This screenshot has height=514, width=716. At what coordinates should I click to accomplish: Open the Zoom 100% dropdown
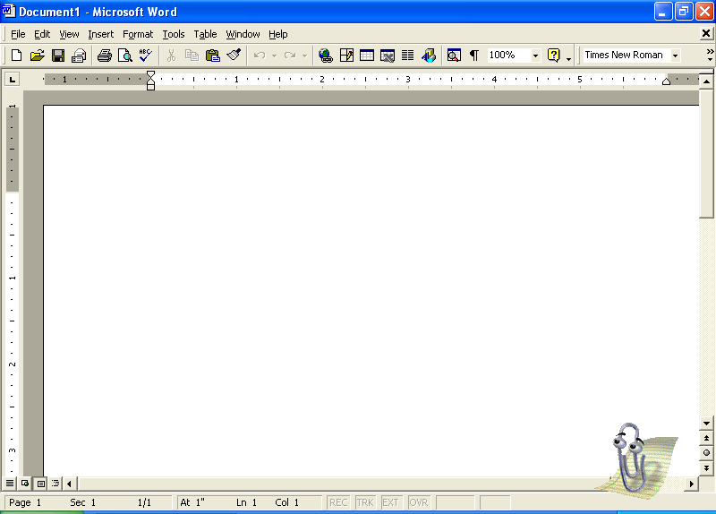(535, 56)
